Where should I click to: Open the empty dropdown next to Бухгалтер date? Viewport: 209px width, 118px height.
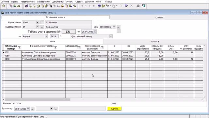[x=52, y=109]
